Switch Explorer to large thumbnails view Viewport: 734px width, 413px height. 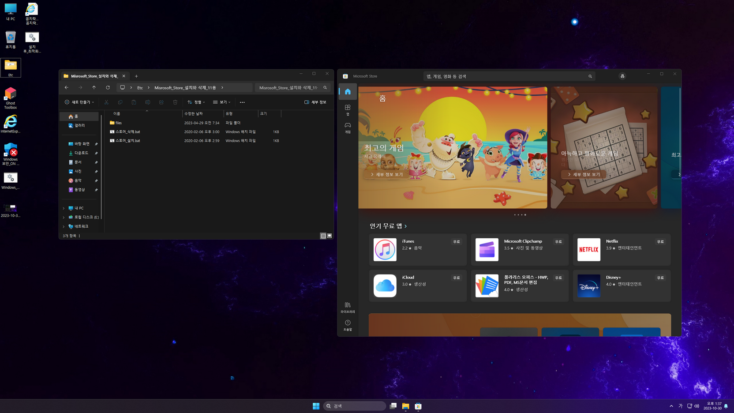330,236
